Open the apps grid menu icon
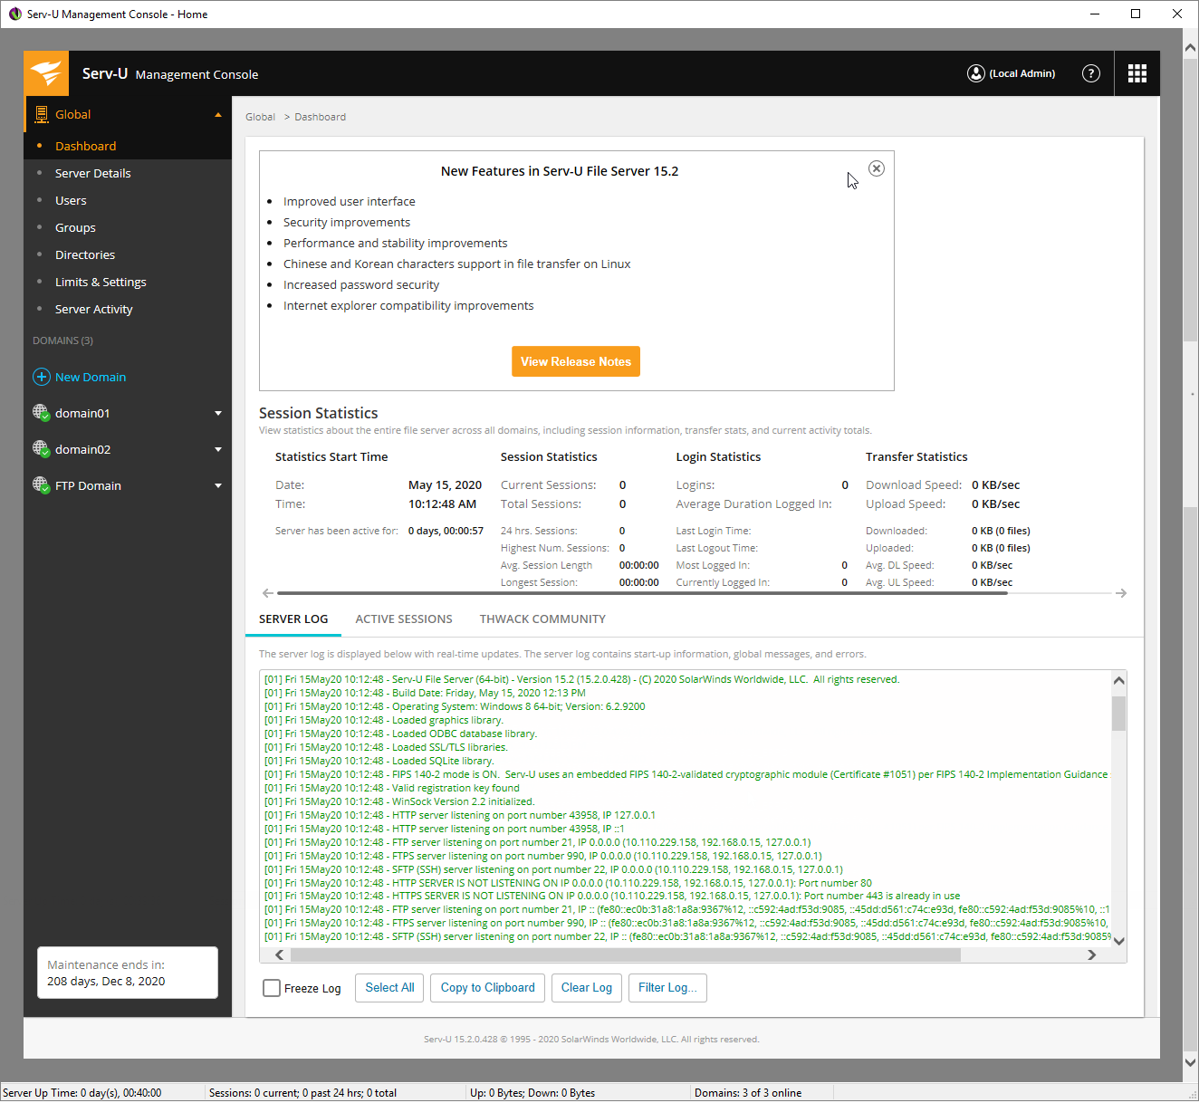 (x=1137, y=73)
